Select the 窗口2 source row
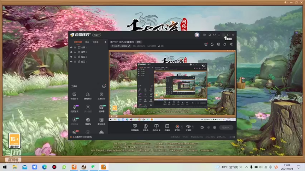The image size is (305, 171). (x=88, y=57)
